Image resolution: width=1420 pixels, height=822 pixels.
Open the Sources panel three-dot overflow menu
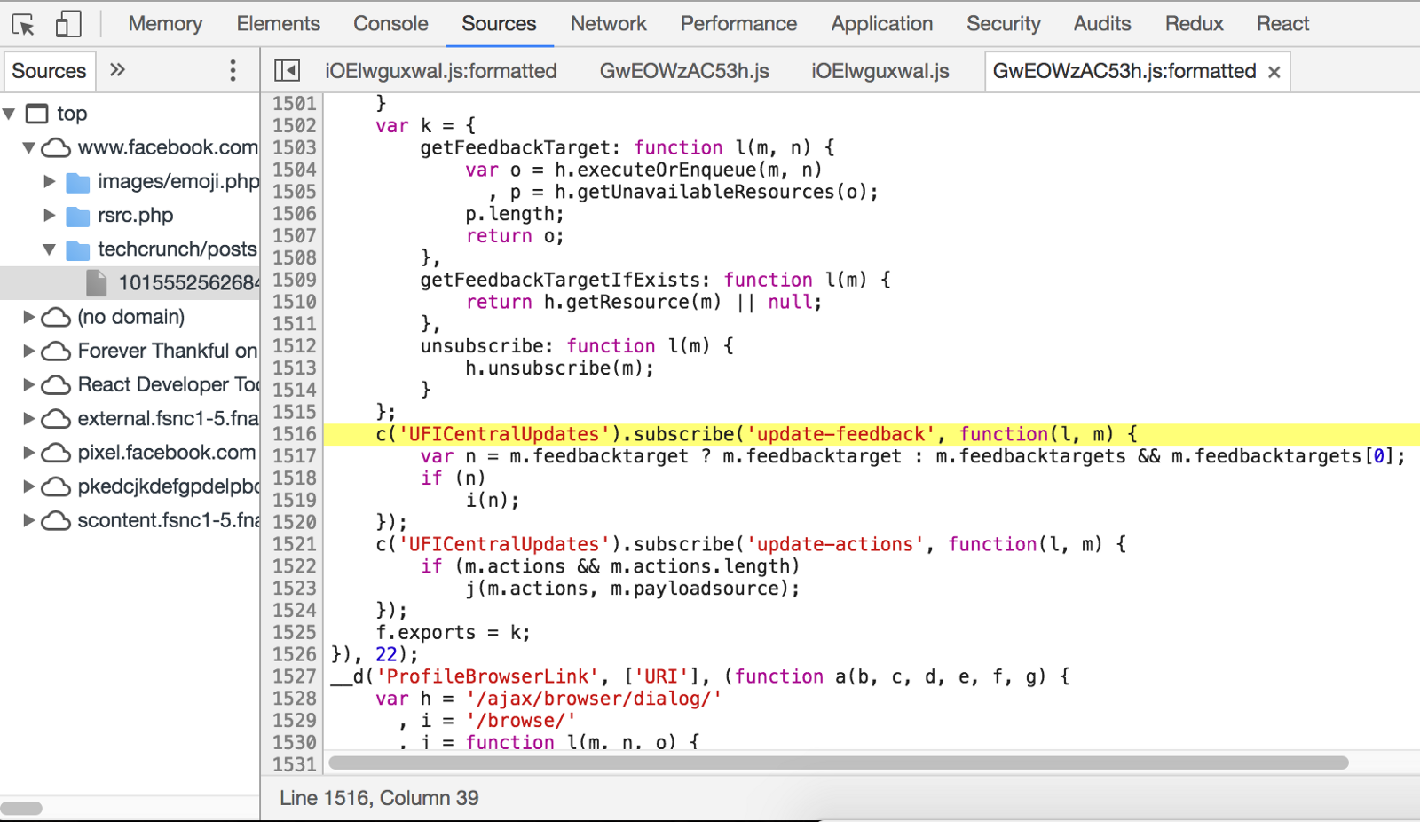(x=233, y=70)
